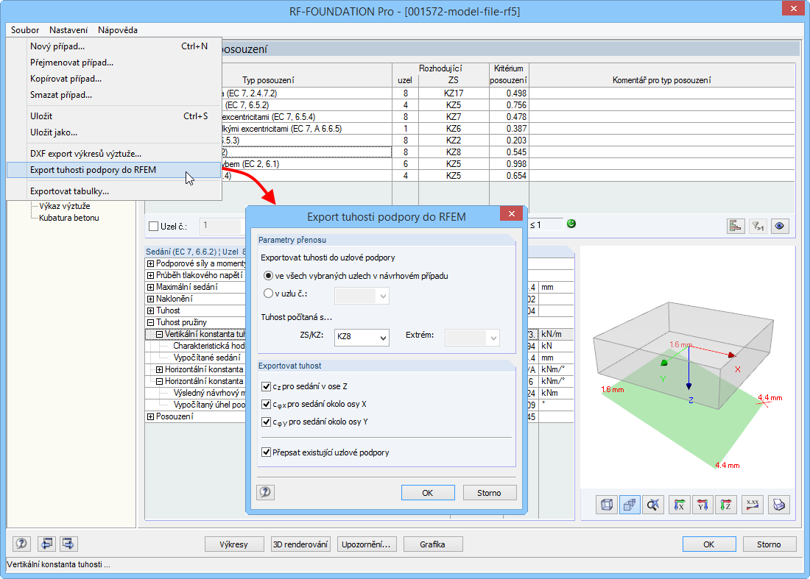Choose 'Smazat případ...' menu entry
This screenshot has height=579, width=810.
[114, 95]
